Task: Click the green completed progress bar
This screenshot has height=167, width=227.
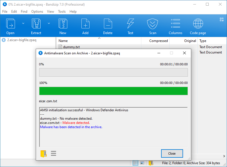Action: (x=113, y=91)
